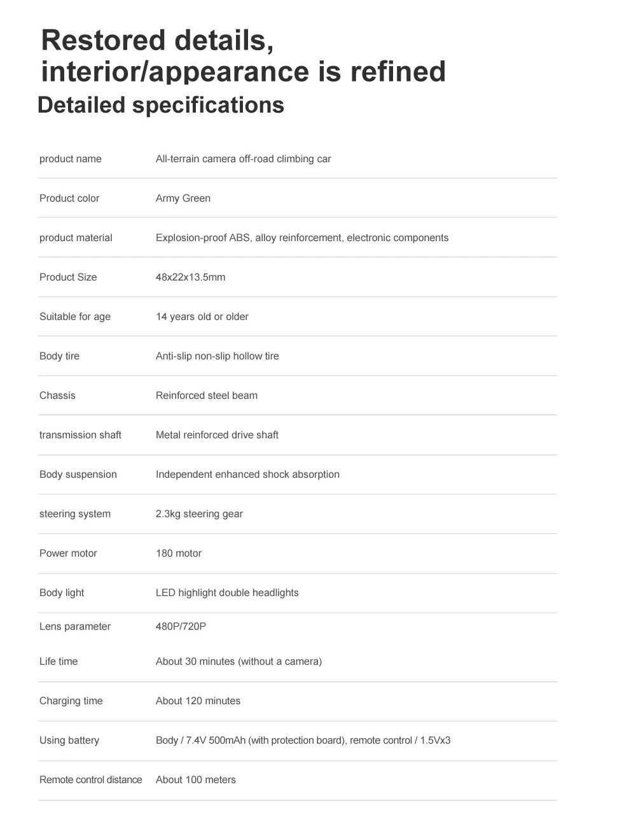Click the '480P/720P' lens parameter value
The width and height of the screenshot is (636, 827).
click(x=181, y=627)
